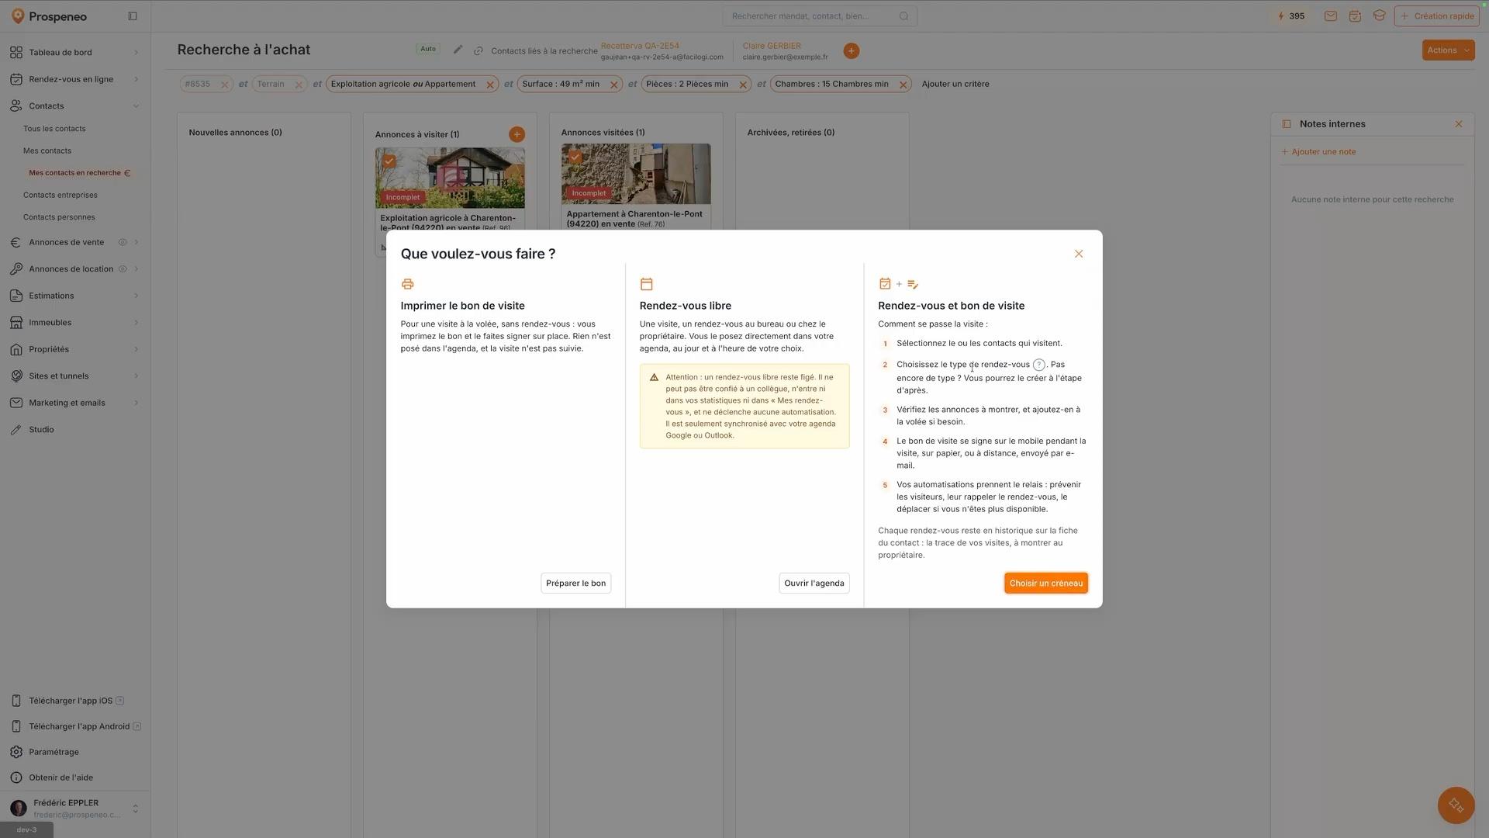
Task: Click the 'Ouvrir l'agenda' button
Action: 814,583
